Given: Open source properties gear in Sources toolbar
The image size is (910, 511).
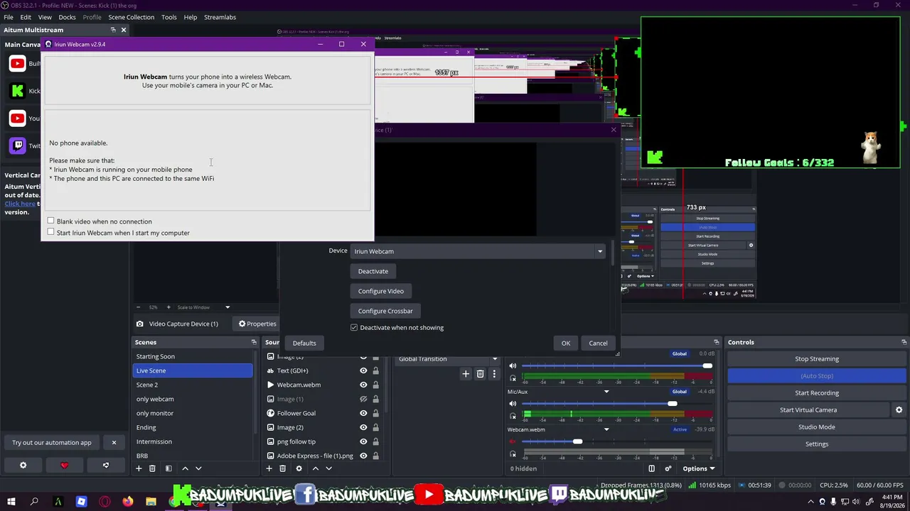Looking at the screenshot, I should 299,468.
